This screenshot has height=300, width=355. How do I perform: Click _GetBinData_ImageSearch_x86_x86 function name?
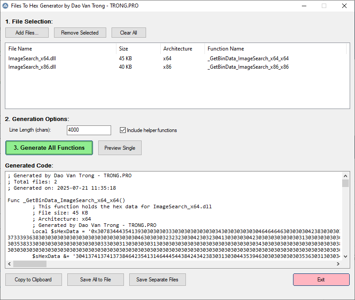point(248,67)
